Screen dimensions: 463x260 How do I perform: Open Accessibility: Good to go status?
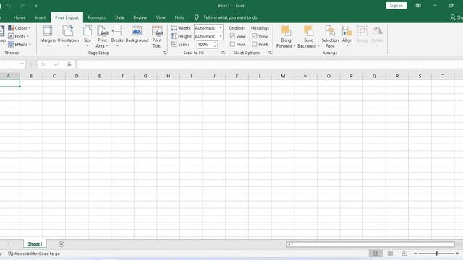point(34,253)
